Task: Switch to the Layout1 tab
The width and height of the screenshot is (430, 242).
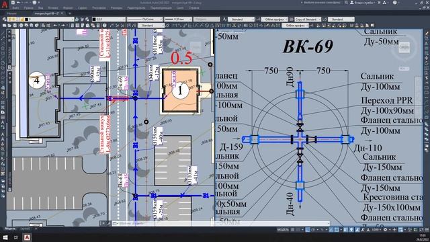Action: (26, 229)
